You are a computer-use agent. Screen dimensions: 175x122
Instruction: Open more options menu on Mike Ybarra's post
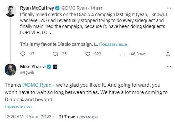[169, 67]
